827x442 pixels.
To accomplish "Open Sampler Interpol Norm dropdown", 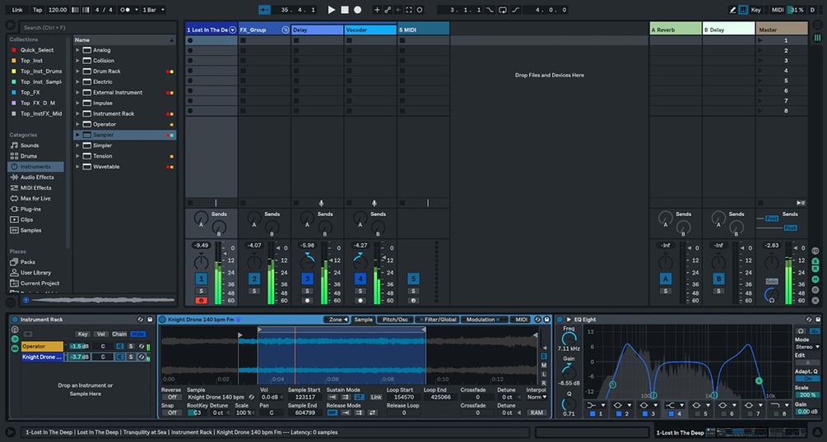I will [537, 397].
